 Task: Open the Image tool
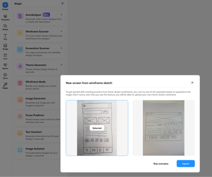pos(5,47)
